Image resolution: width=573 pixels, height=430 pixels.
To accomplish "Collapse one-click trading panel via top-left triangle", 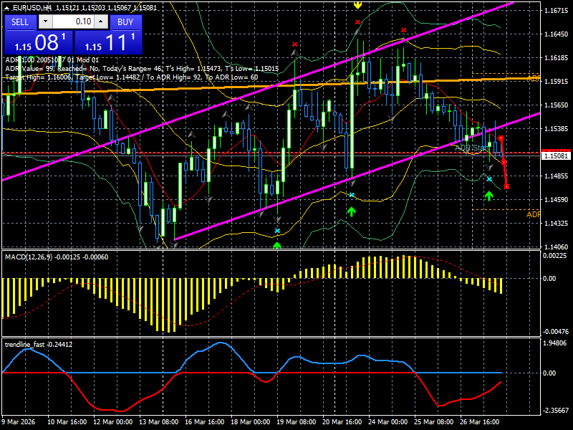I will point(7,8).
